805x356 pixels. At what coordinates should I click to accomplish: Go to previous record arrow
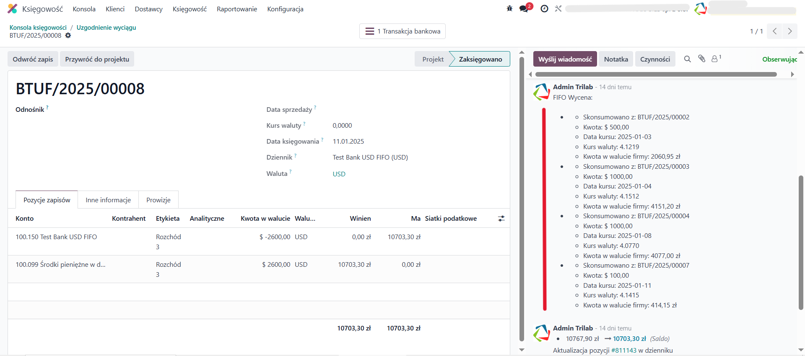tap(774, 31)
